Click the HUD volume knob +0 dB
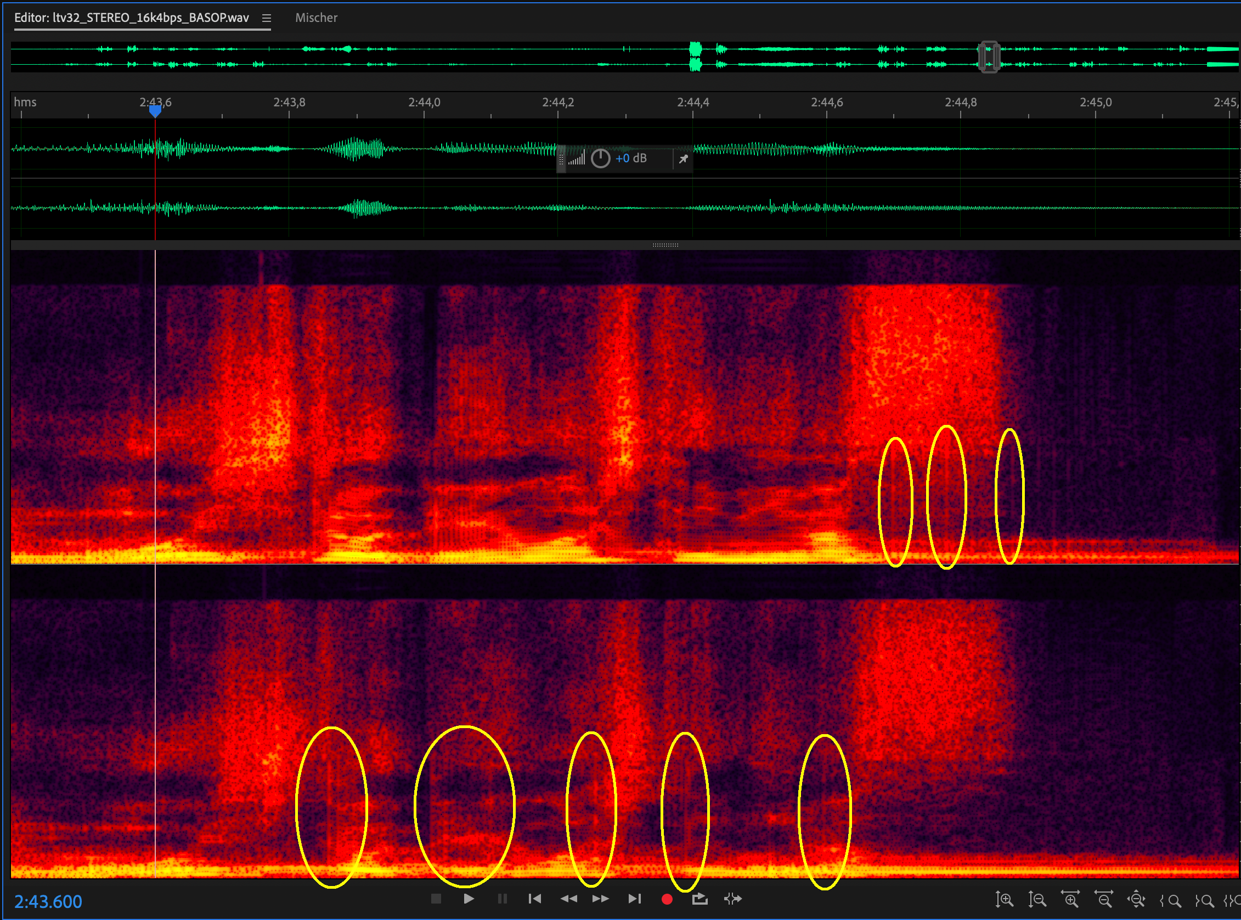Viewport: 1241px width, 920px height. coord(600,158)
